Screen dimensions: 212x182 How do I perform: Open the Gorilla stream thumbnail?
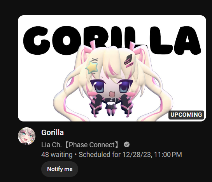click(112, 68)
